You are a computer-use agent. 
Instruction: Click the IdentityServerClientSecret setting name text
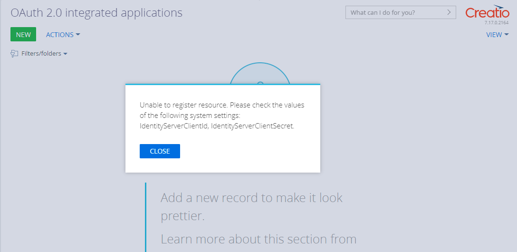click(x=252, y=126)
